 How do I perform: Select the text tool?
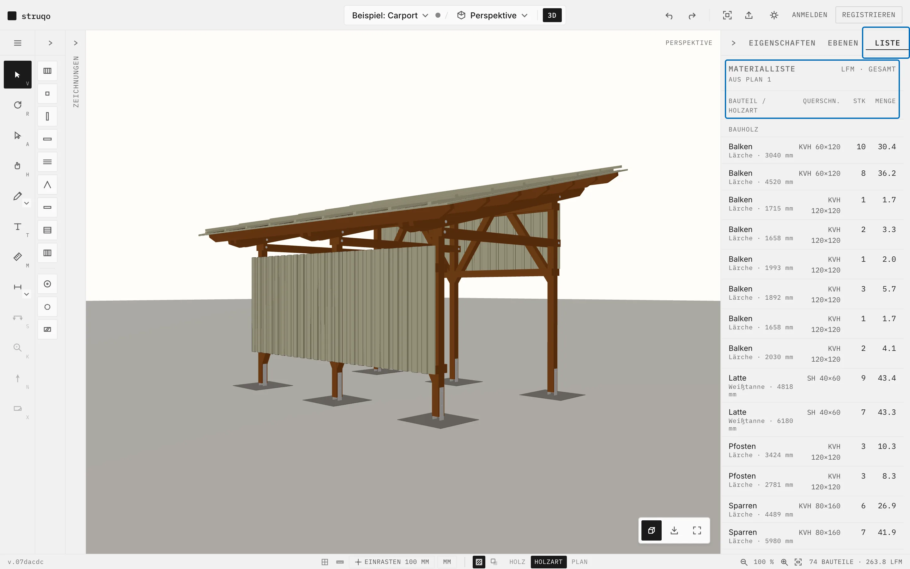(18, 227)
